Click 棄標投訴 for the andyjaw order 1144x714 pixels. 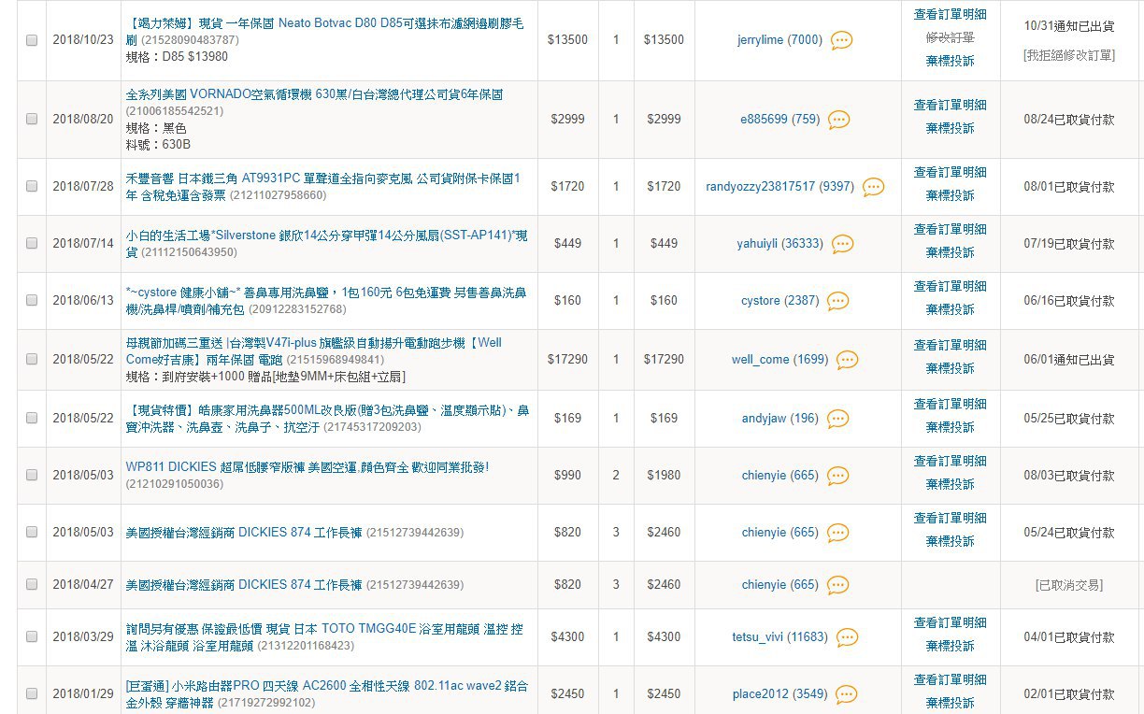(x=950, y=428)
